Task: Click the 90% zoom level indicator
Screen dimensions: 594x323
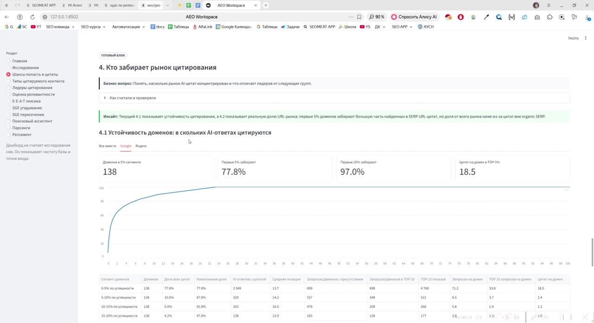Action: coord(377,17)
